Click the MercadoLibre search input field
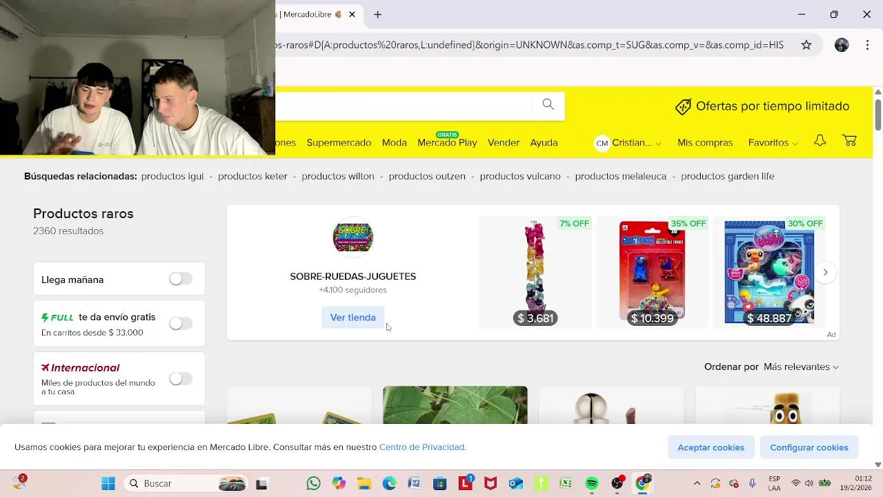Viewport: 883px width, 497px height. tap(404, 106)
